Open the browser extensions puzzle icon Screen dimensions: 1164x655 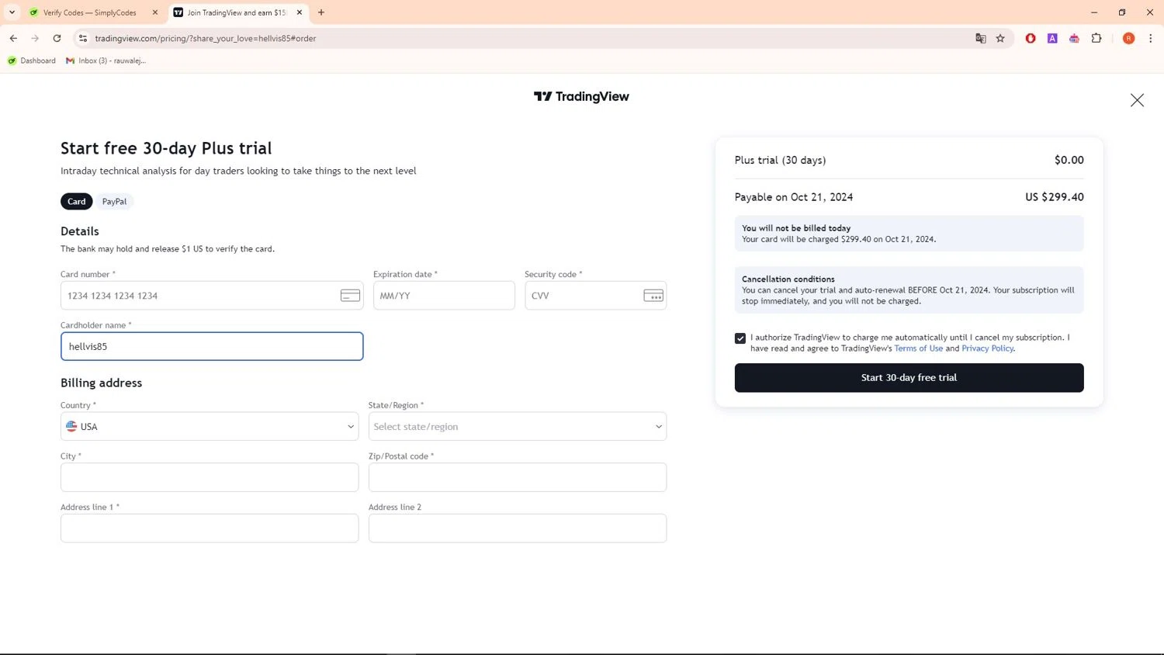pyautogui.click(x=1096, y=38)
